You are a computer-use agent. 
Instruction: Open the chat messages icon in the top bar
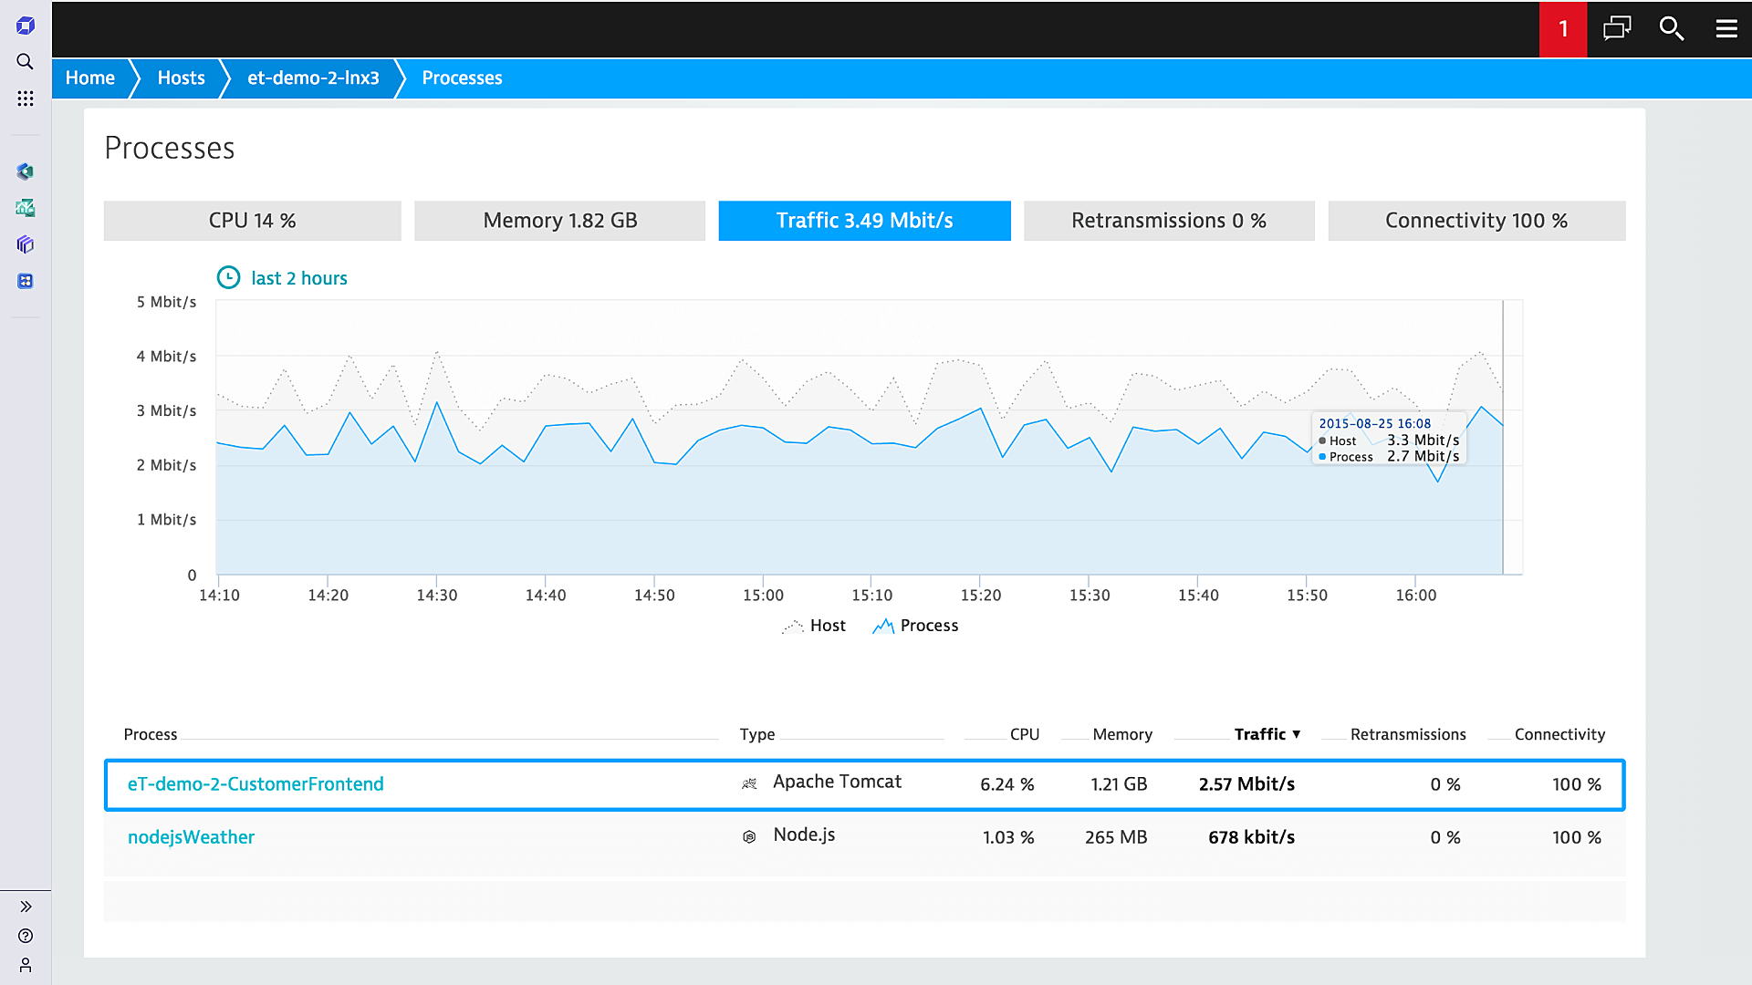pyautogui.click(x=1617, y=29)
